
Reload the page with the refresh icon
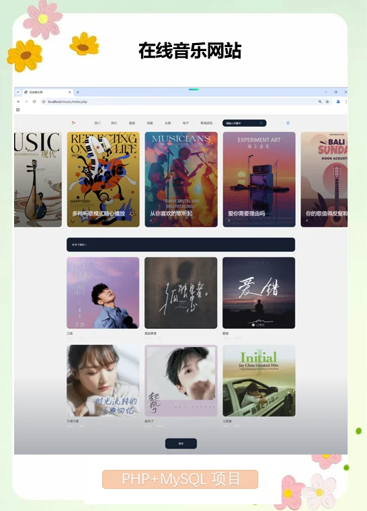[x=34, y=102]
